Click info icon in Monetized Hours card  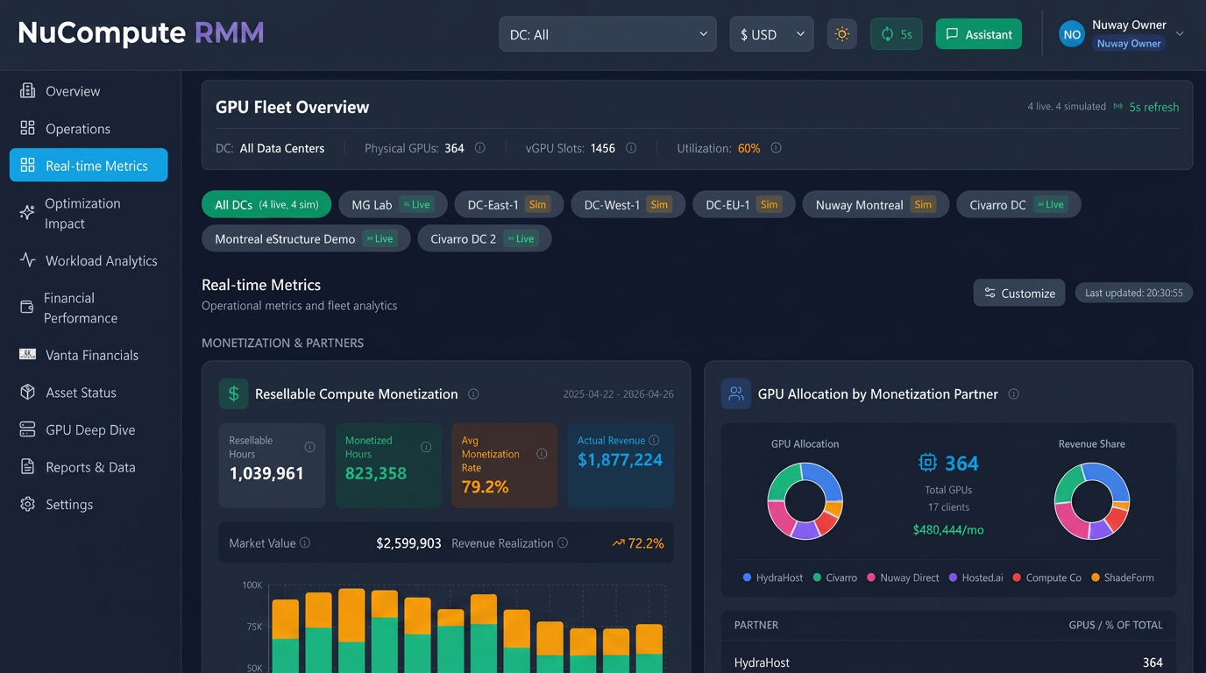click(x=426, y=447)
